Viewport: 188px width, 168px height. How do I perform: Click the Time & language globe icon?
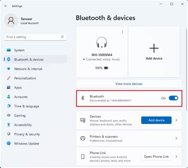(9, 106)
